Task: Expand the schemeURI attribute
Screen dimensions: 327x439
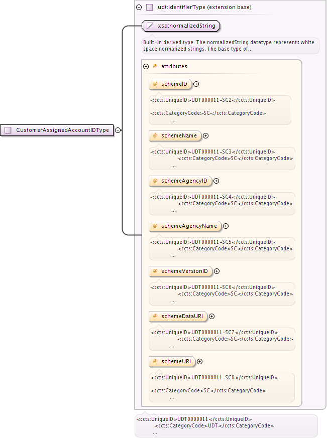Action: (199, 361)
